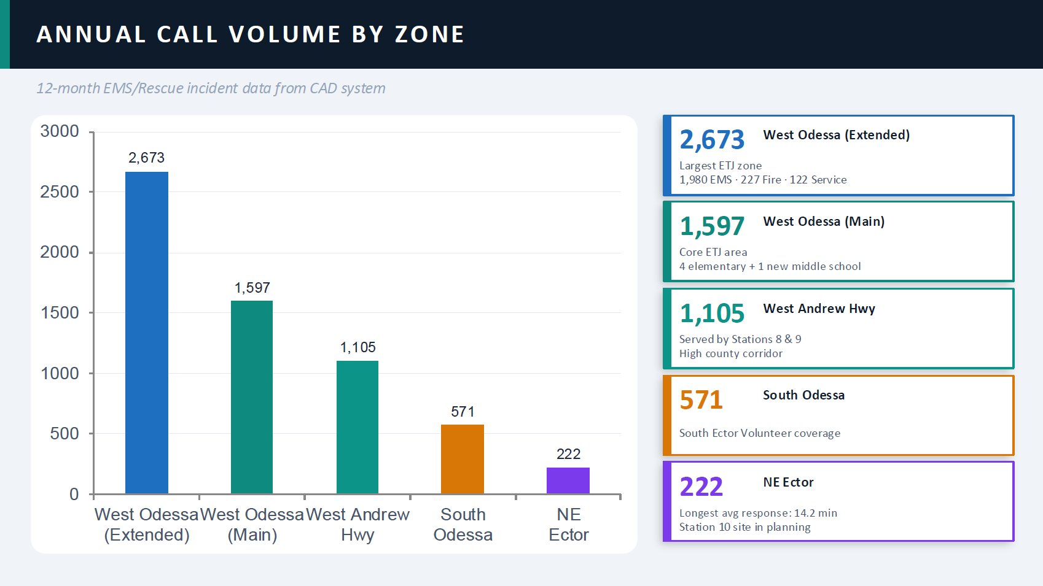Select the 2,673 data label above bar
The image size is (1043, 586).
tap(146, 158)
